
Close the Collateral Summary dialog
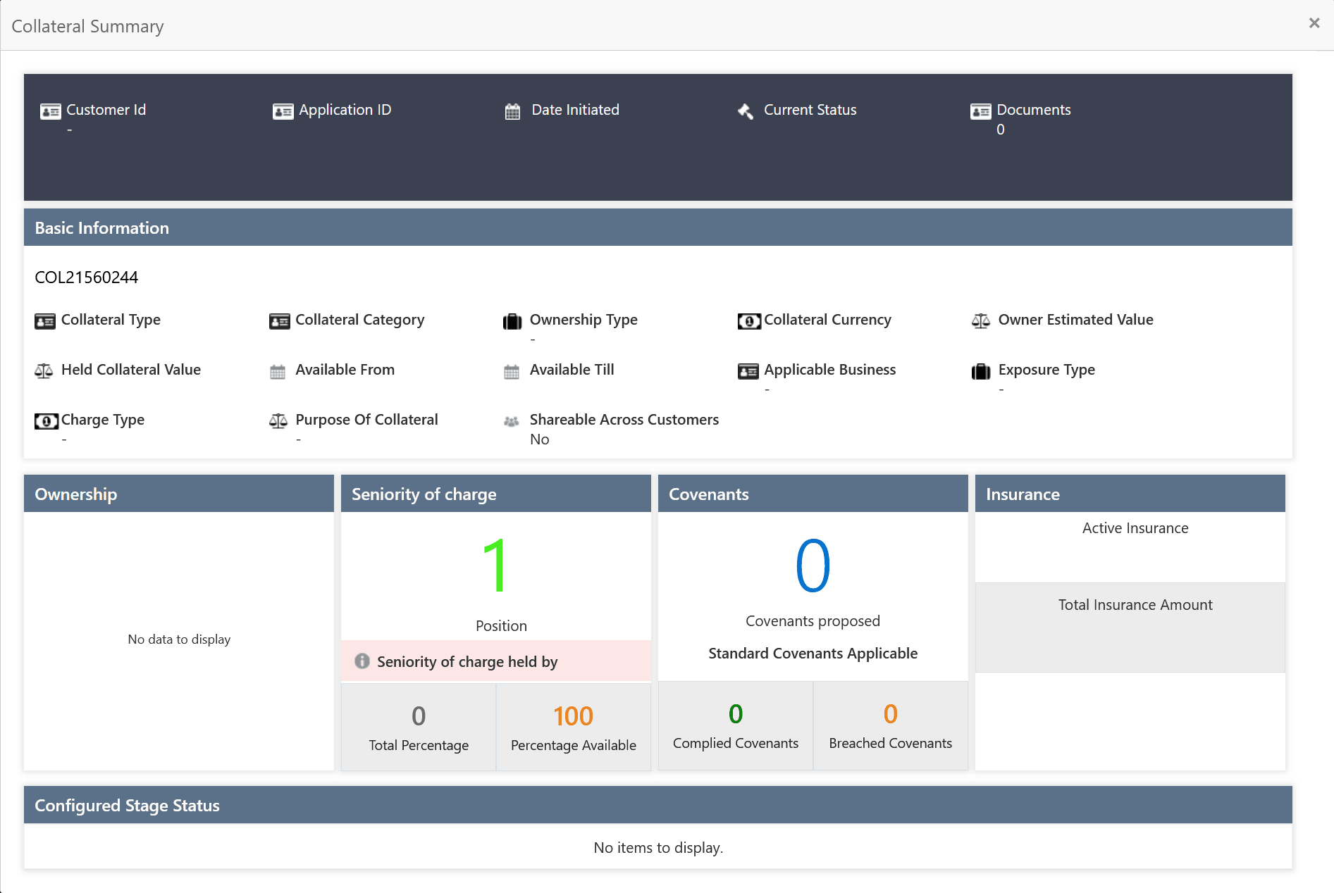1314,23
